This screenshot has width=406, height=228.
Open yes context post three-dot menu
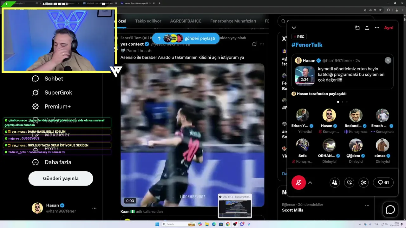[x=262, y=44]
